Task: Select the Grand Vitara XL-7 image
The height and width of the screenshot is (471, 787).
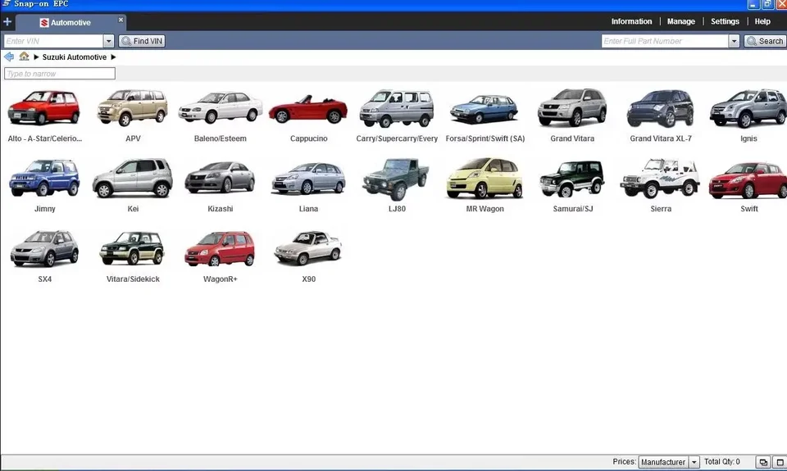Action: pos(661,108)
